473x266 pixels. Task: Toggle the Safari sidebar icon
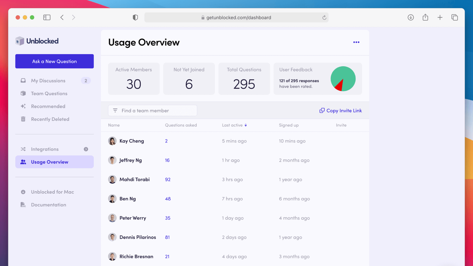pyautogui.click(x=47, y=17)
